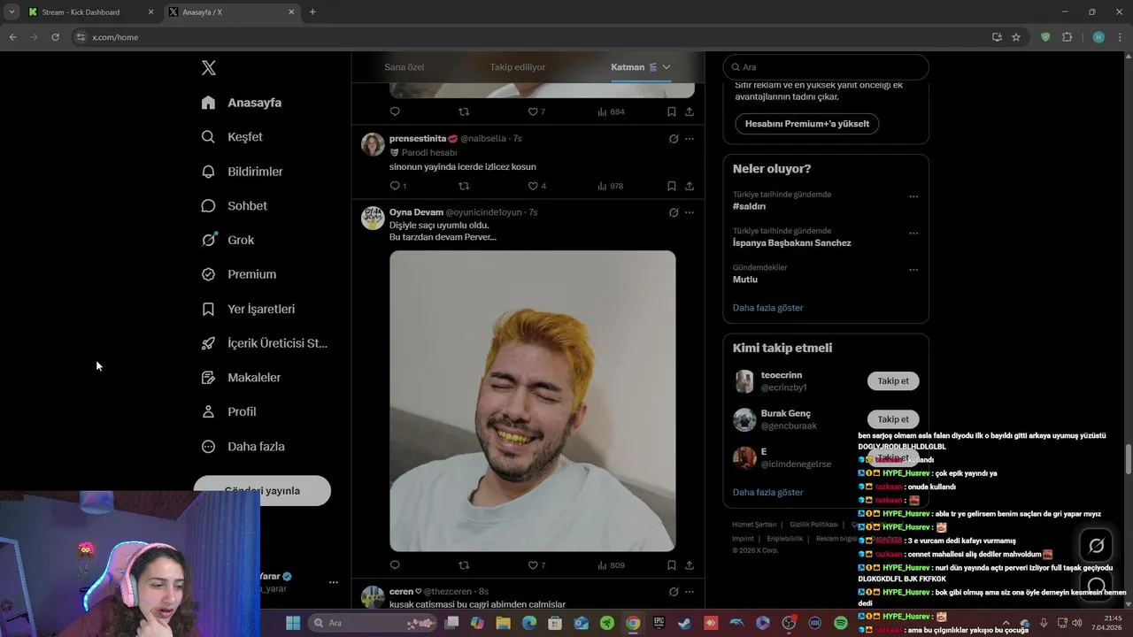Open Chrome extensions puzzle icon

coord(1067,37)
